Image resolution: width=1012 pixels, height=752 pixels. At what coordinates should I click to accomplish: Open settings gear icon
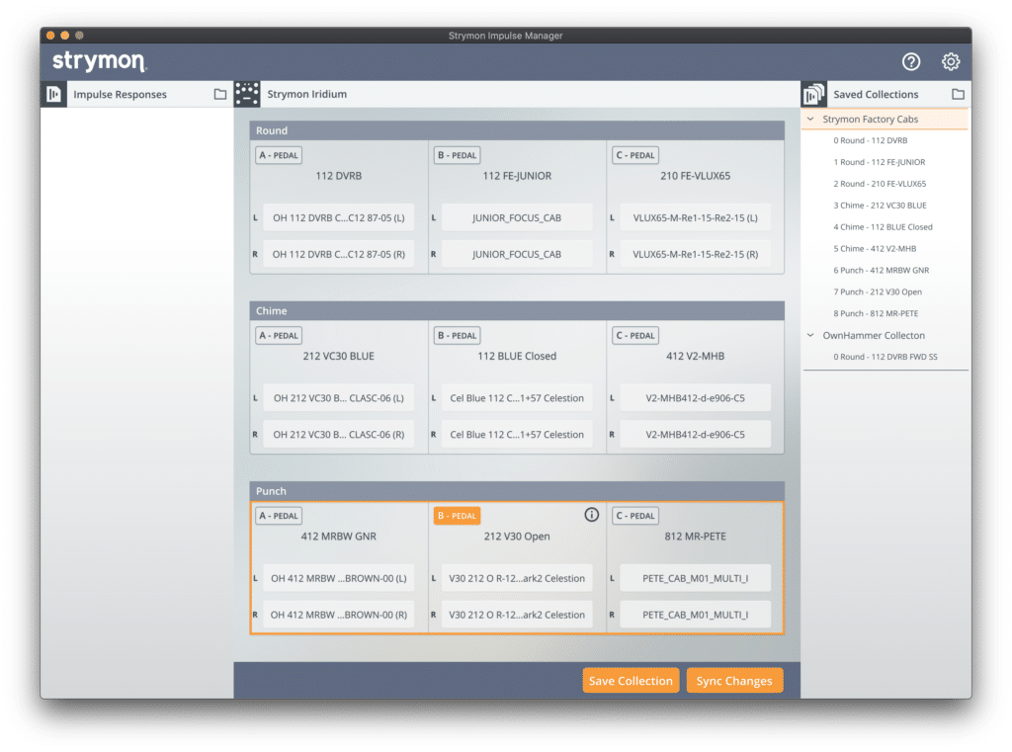pos(950,62)
